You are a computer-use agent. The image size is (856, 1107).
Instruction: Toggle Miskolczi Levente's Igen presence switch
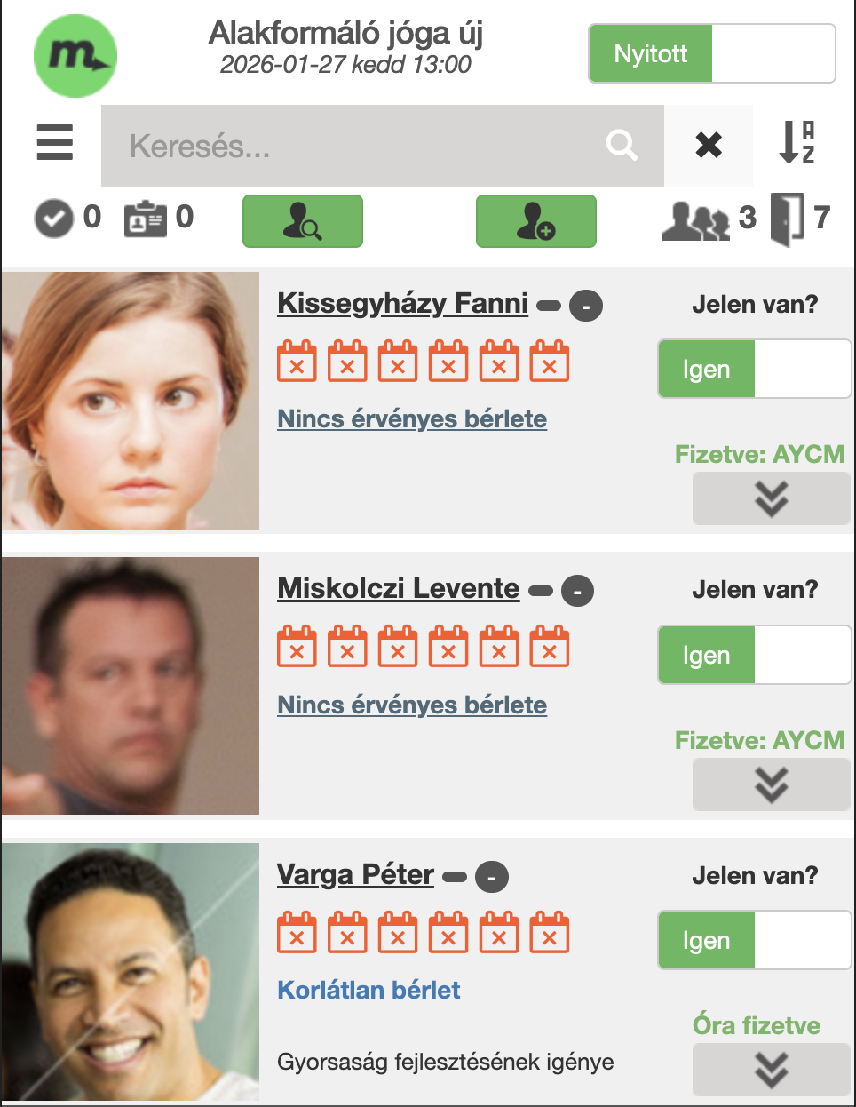point(755,655)
